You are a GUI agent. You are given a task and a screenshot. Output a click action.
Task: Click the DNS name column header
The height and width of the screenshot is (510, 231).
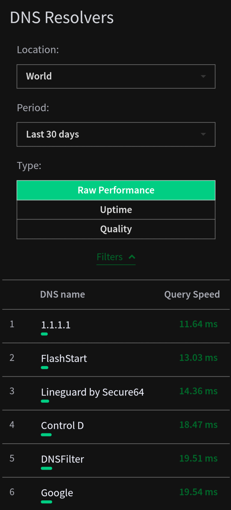62,294
